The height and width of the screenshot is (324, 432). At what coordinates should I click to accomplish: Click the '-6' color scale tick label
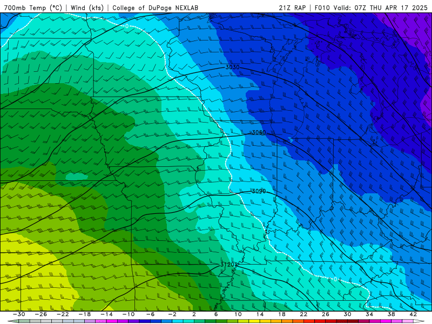(x=151, y=314)
